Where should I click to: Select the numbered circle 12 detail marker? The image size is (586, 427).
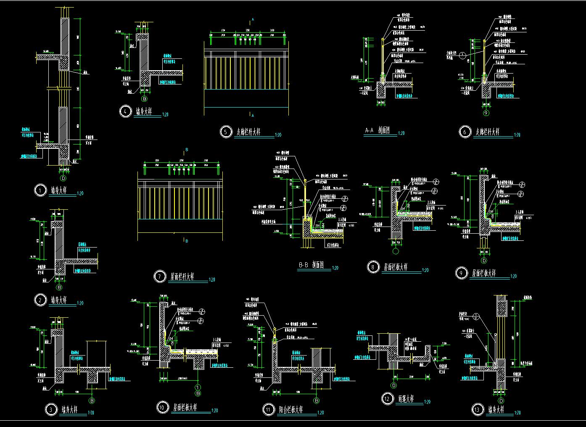(387, 398)
